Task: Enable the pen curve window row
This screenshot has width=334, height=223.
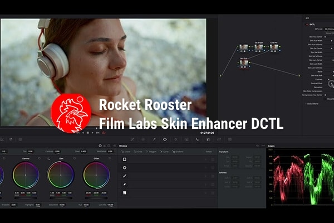Action: [125, 185]
